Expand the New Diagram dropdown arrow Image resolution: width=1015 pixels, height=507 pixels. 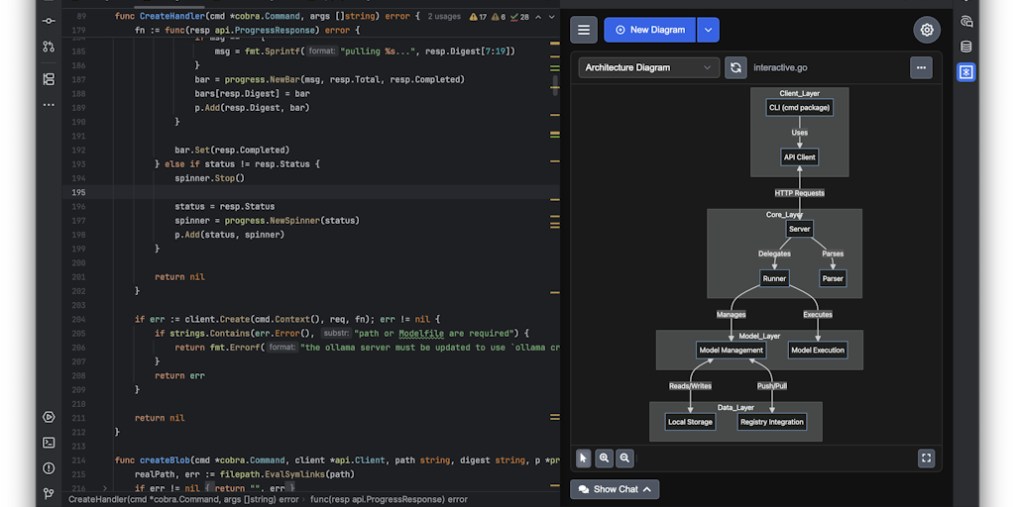[708, 30]
